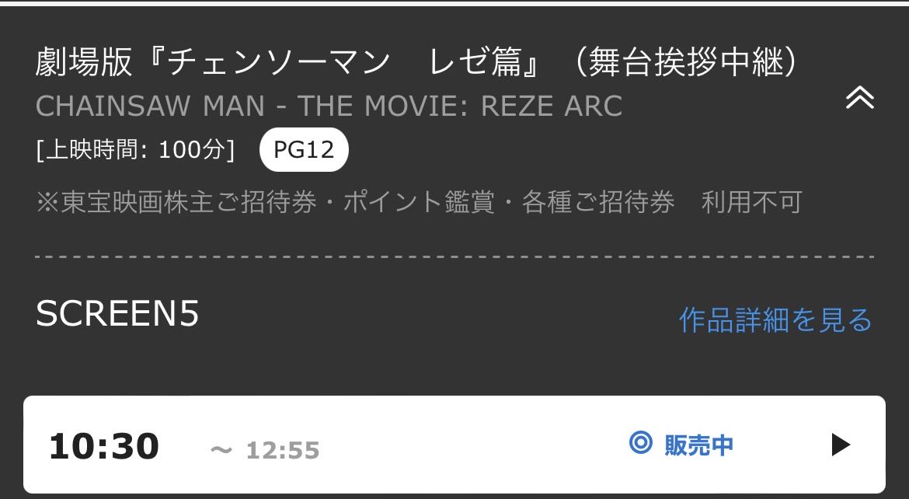Viewport: 909px width, 499px height.
Task: Tap the black arrow on 10:30 showtime
Action: [x=841, y=445]
